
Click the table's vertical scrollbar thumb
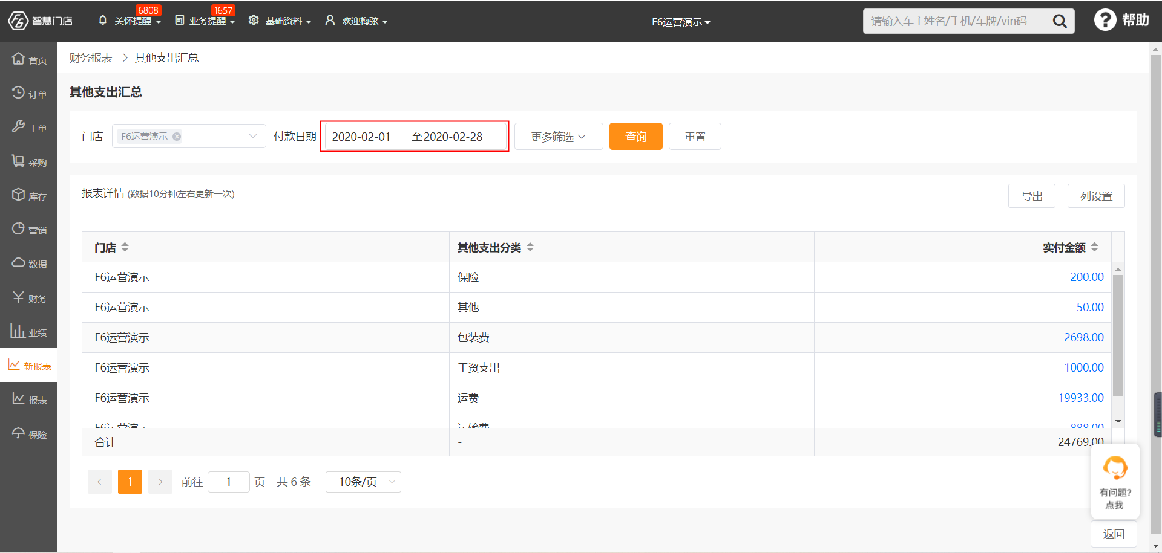point(1118,335)
